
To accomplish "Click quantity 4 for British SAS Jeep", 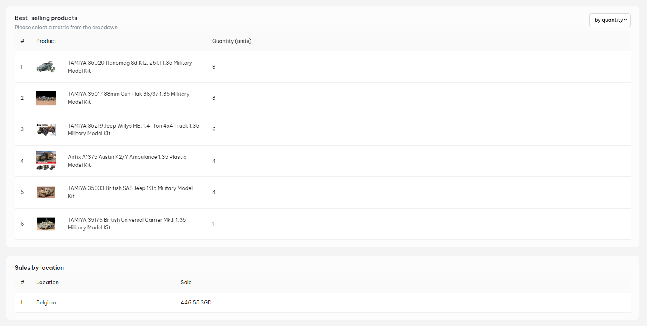I will [x=214, y=192].
